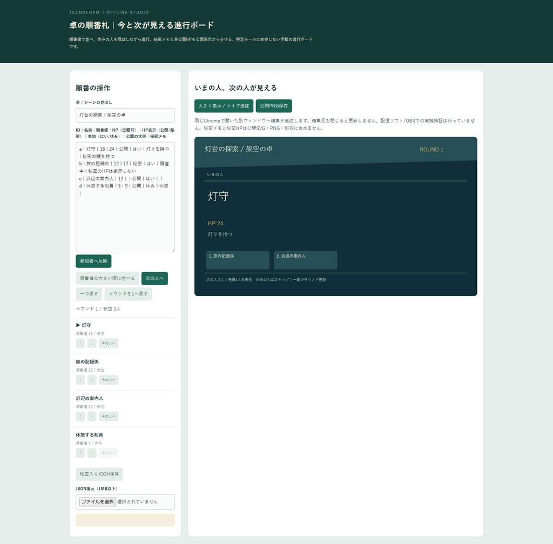Set 旅の記録係 as current with 今の人へ

tap(109, 380)
